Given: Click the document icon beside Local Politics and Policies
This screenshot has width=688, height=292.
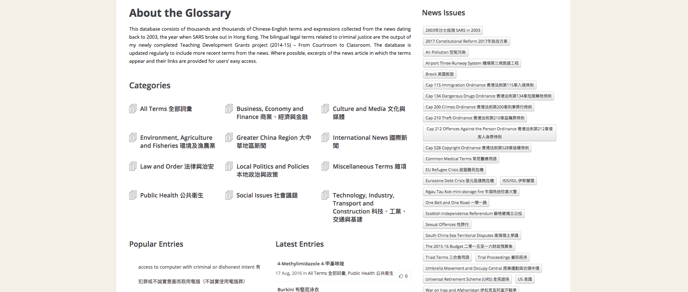Looking at the screenshot, I should [229, 166].
